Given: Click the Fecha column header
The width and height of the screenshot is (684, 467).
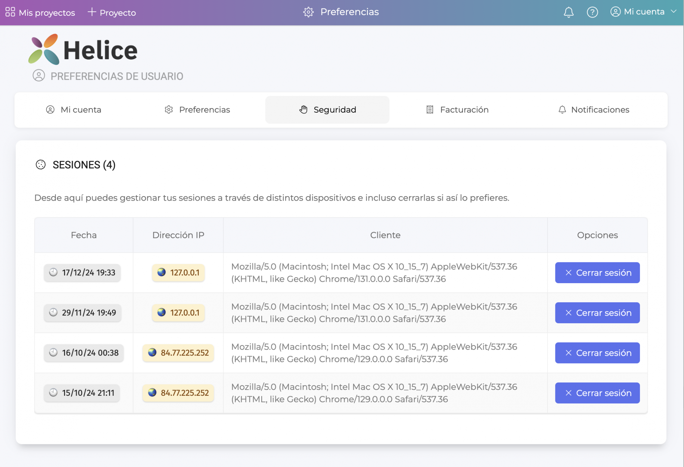Looking at the screenshot, I should 84,235.
